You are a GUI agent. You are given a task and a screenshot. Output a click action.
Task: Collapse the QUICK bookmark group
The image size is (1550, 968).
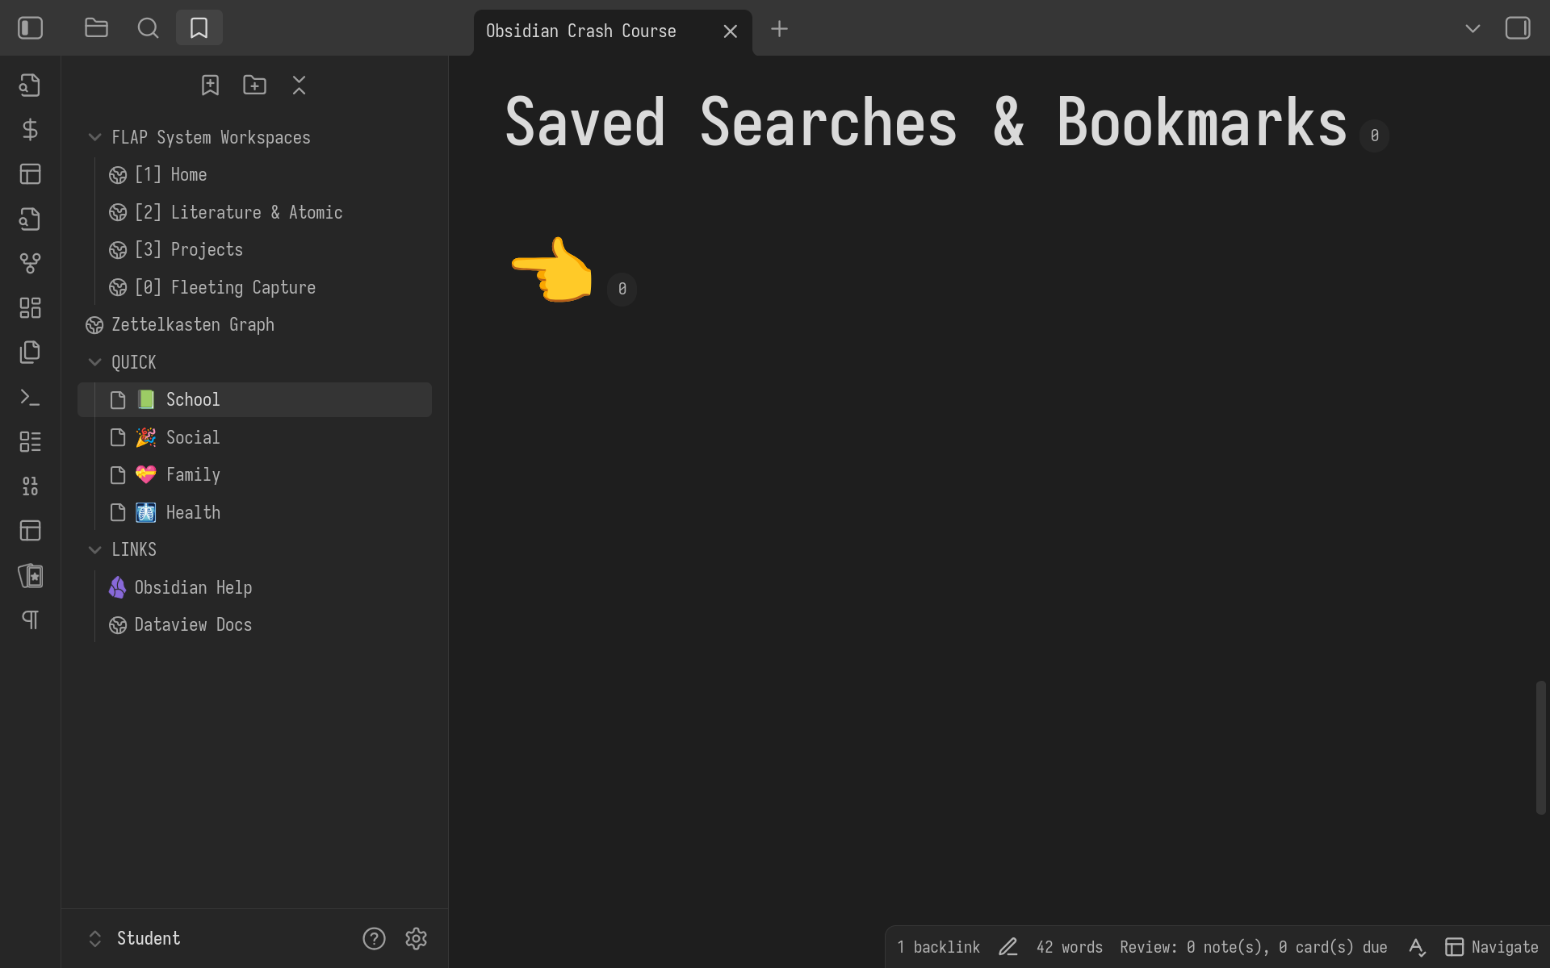pos(94,363)
